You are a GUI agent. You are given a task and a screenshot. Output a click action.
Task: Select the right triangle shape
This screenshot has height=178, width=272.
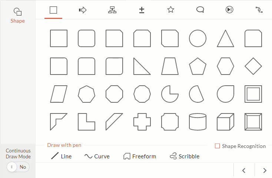click(x=142, y=66)
